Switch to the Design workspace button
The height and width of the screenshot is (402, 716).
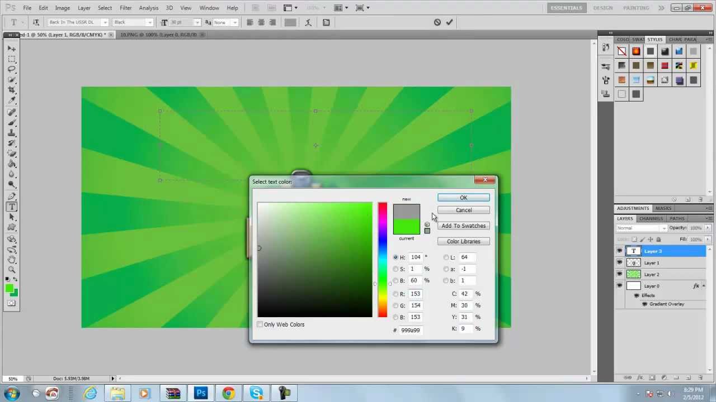[x=603, y=8]
